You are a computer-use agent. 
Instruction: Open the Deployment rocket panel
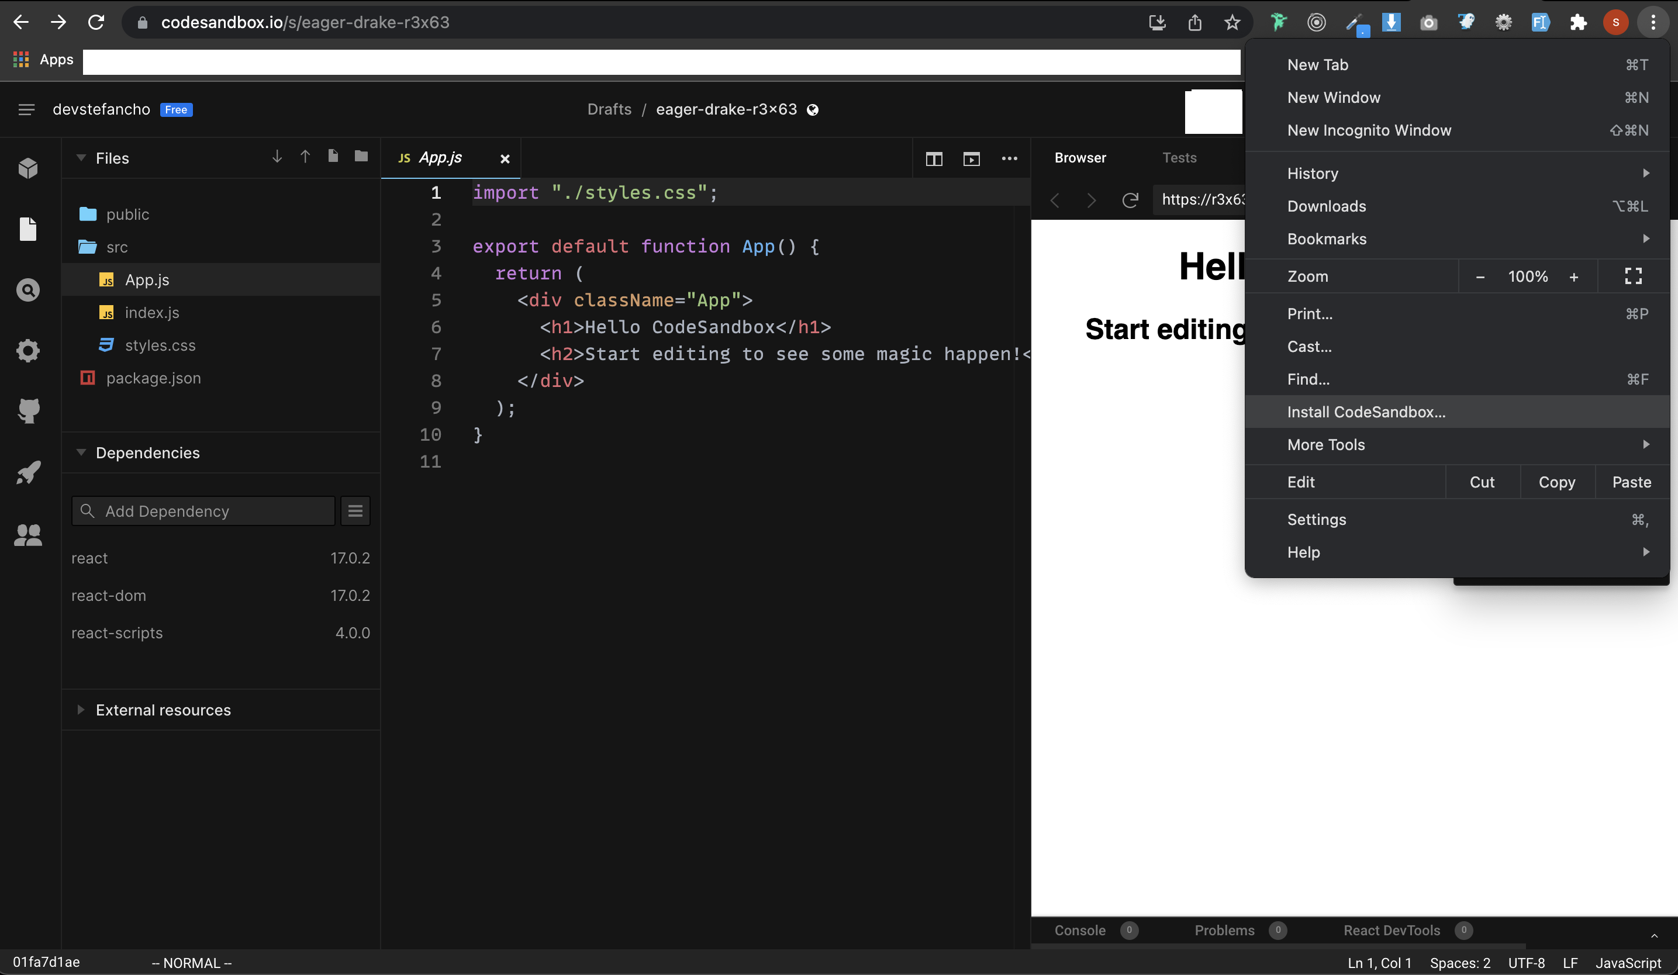click(28, 472)
